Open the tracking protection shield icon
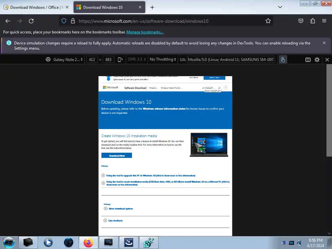 (x=64, y=21)
